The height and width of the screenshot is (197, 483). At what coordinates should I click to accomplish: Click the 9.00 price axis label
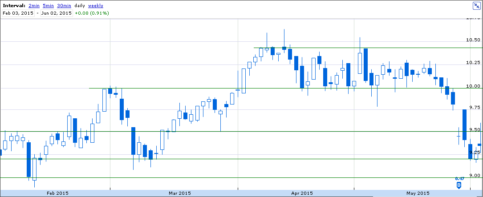point(474,176)
